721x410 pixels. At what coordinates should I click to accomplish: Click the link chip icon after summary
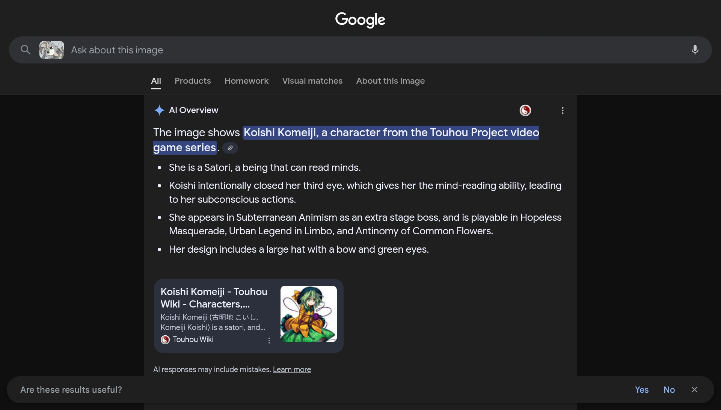(230, 148)
